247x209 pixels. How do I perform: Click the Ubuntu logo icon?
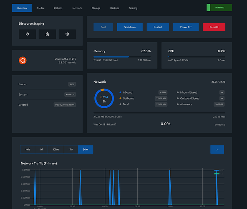click(x=23, y=61)
